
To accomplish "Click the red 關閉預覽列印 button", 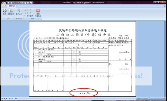I will [x=38, y=13].
